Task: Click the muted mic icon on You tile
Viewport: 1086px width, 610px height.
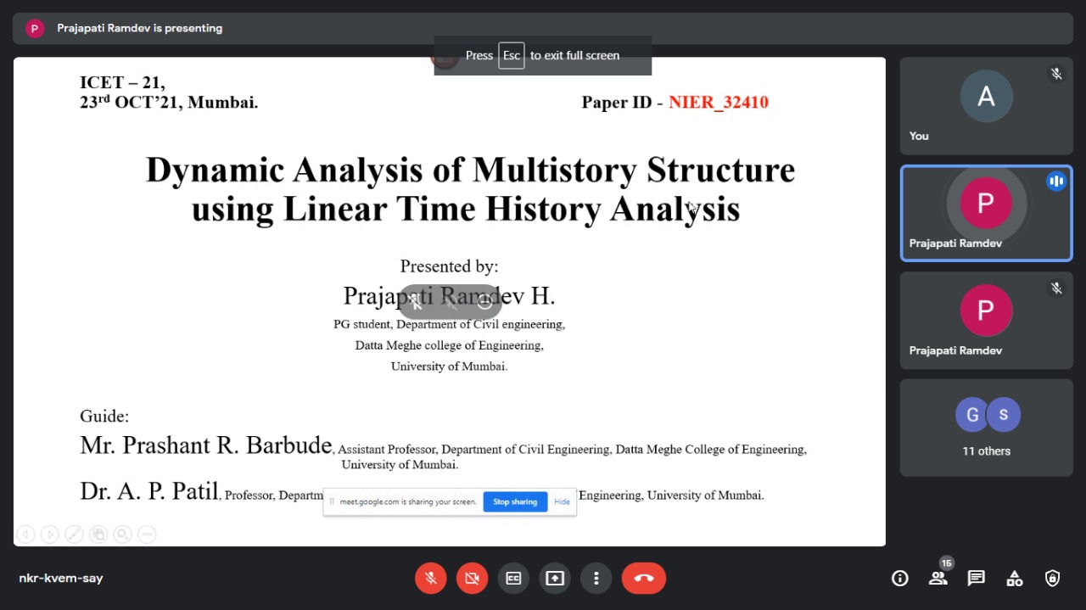Action: (x=1056, y=74)
